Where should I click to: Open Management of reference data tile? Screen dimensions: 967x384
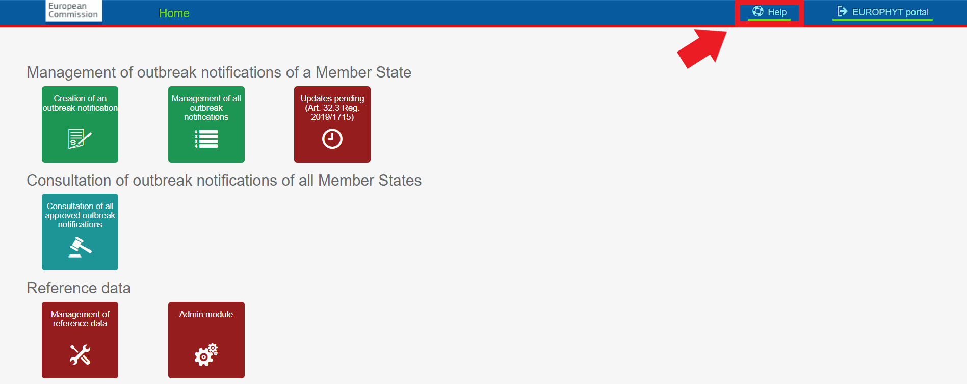pyautogui.click(x=80, y=340)
